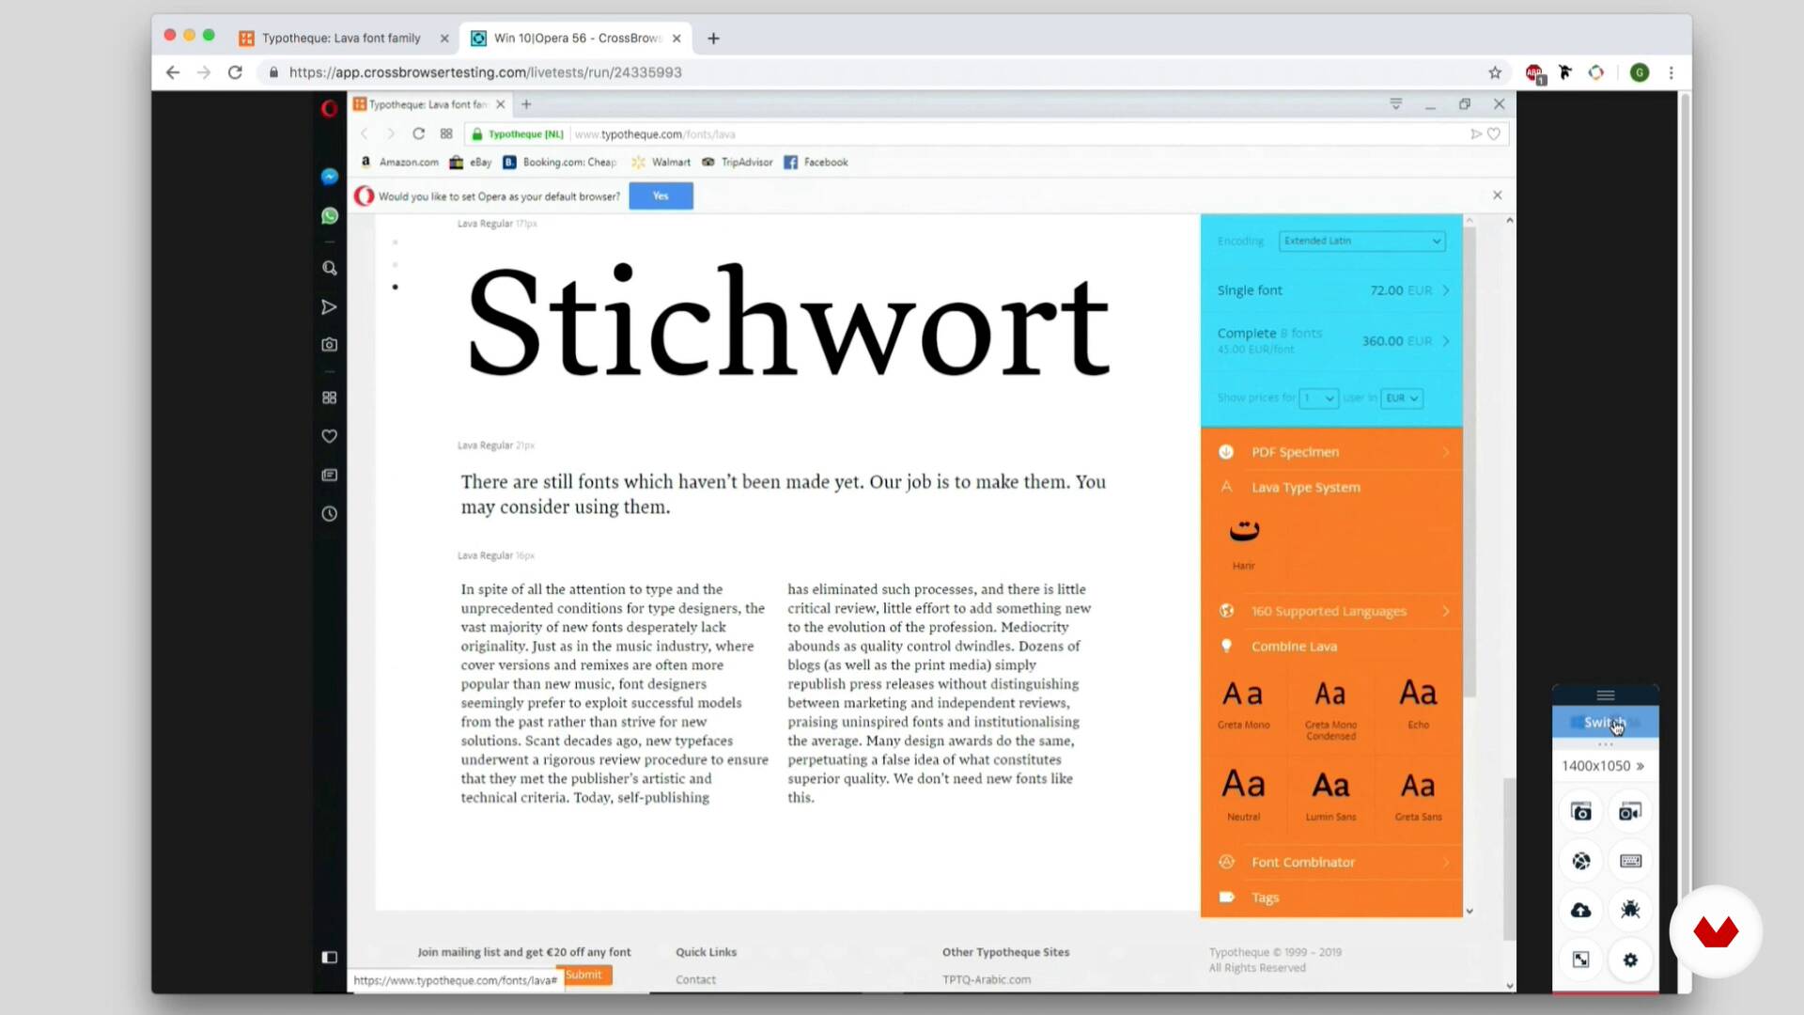Click the network globe icon in test toolbar
The width and height of the screenshot is (1804, 1015).
coord(1581,861)
